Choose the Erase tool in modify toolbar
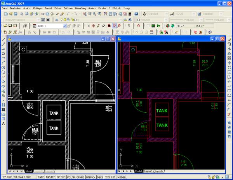Viewport: 233px width, 180px height. [x=230, y=39]
